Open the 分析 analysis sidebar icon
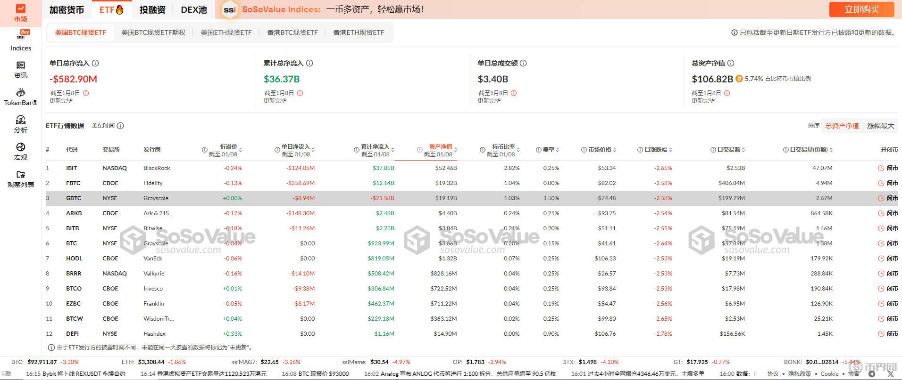Viewport: 902px width, 380px height. click(x=21, y=124)
